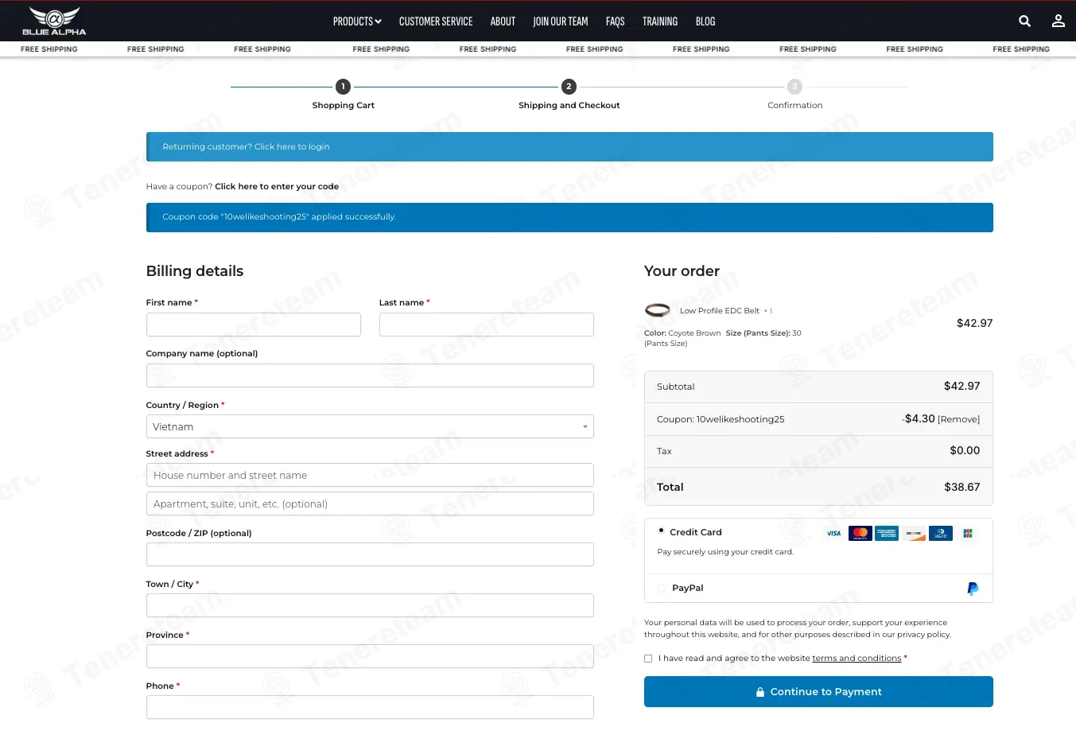
Task: Click the Blue Alpha logo
Action: click(54, 21)
